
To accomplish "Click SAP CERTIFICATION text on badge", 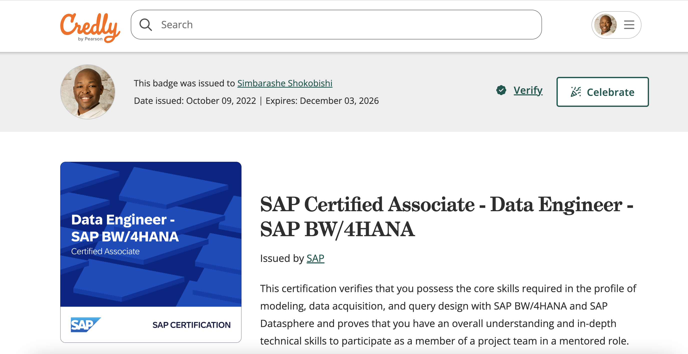I will (x=191, y=325).
